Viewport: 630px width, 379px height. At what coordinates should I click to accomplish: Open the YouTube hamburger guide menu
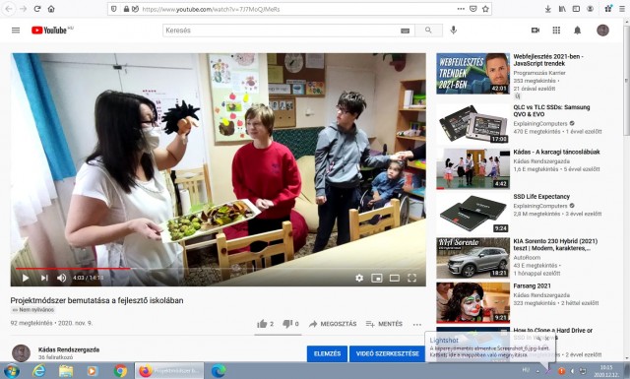[x=16, y=31]
